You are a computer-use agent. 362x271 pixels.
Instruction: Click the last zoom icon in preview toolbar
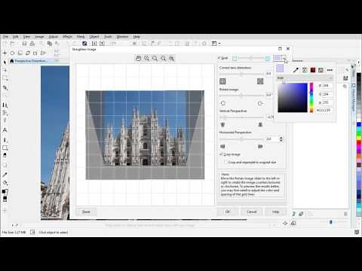point(171,58)
